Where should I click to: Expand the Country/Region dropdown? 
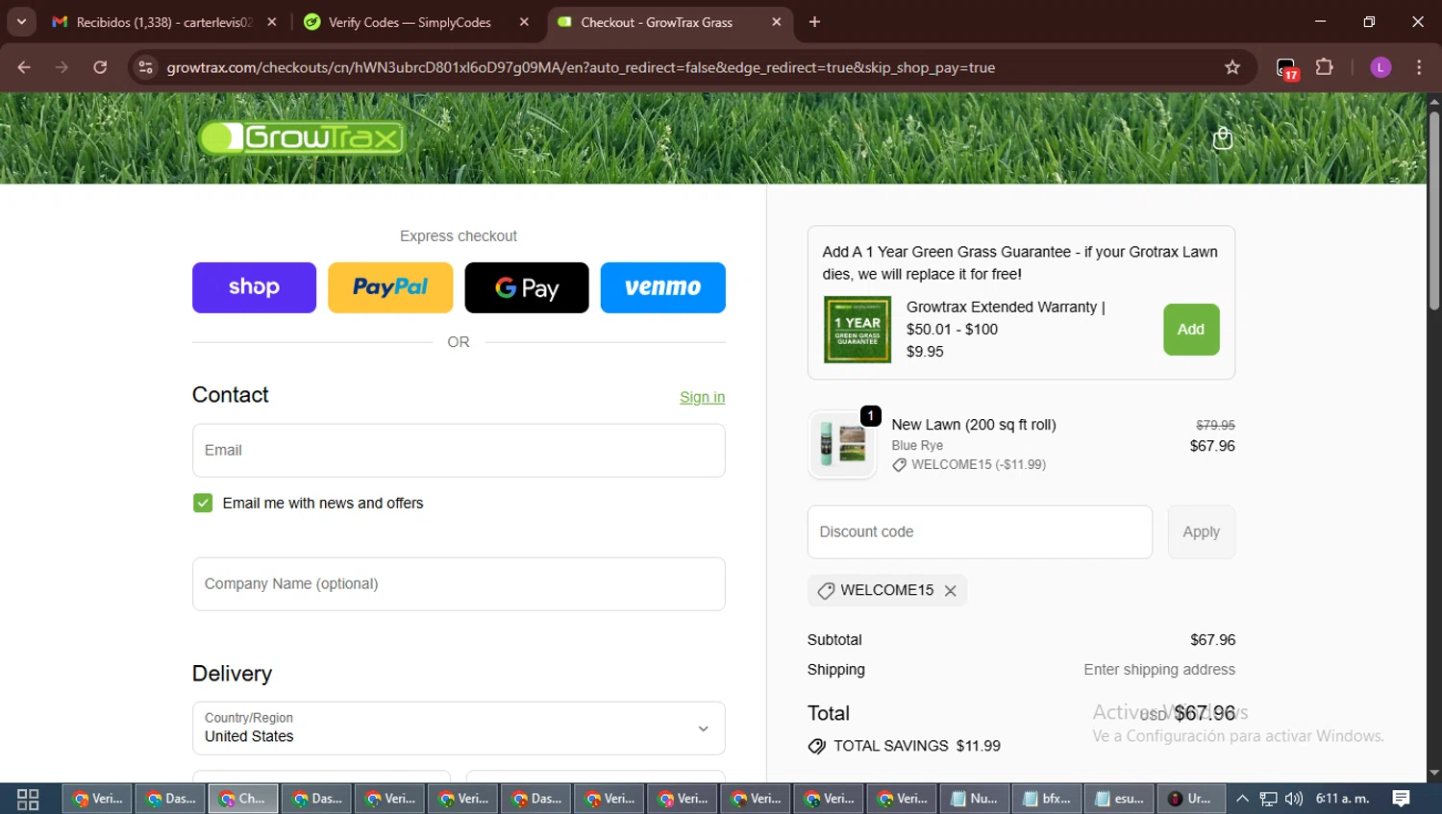pos(459,728)
